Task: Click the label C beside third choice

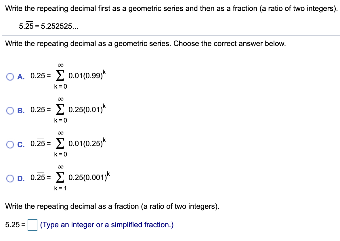Action: click(20, 144)
